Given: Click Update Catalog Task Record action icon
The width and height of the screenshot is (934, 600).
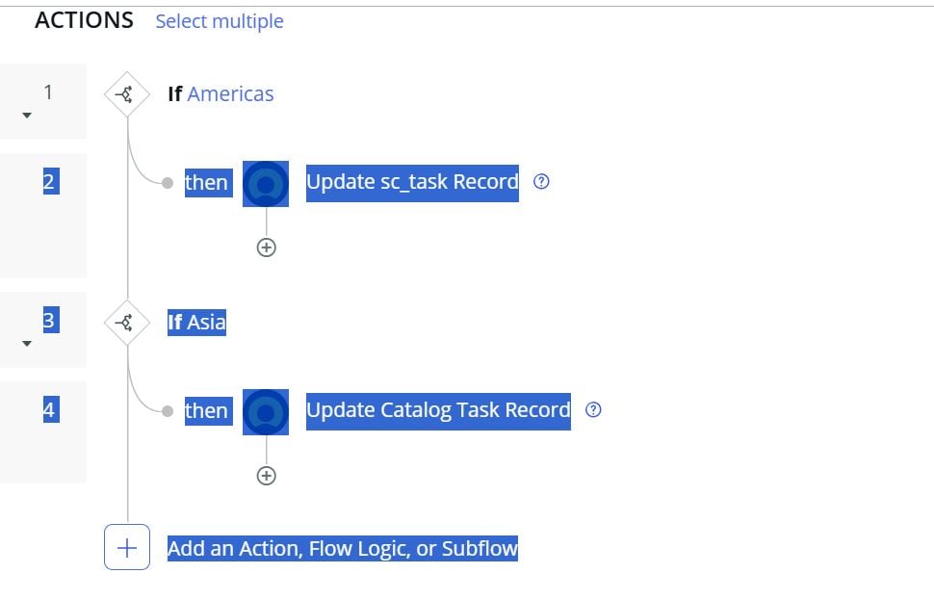Looking at the screenshot, I should click(266, 411).
